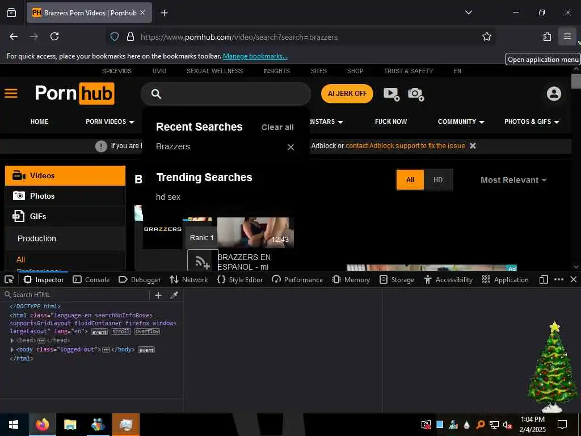
Task: Activate the devtools element picker
Action: 9,279
